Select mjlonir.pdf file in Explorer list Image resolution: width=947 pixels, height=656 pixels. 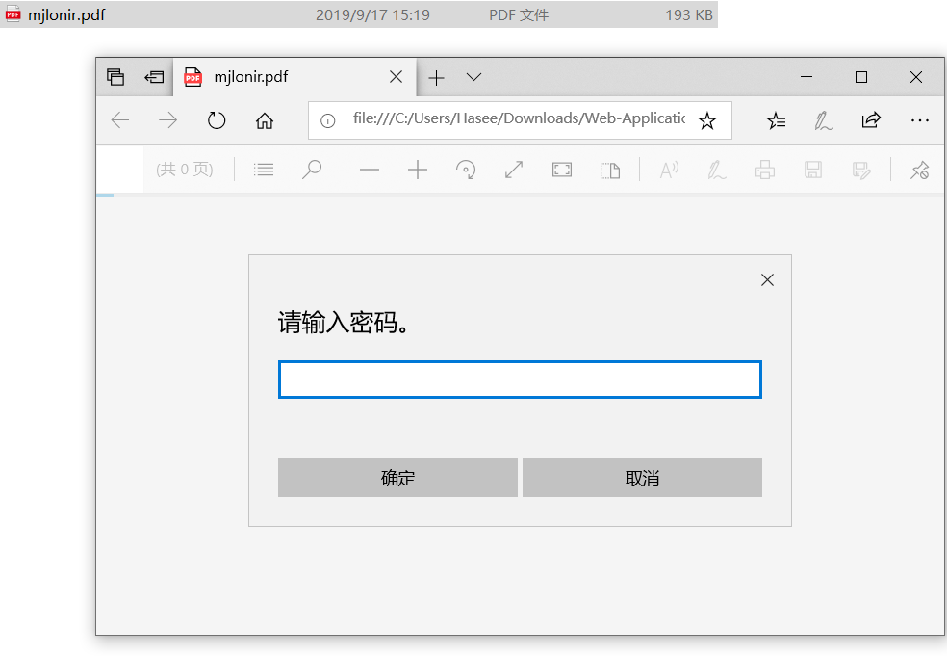coord(359,14)
